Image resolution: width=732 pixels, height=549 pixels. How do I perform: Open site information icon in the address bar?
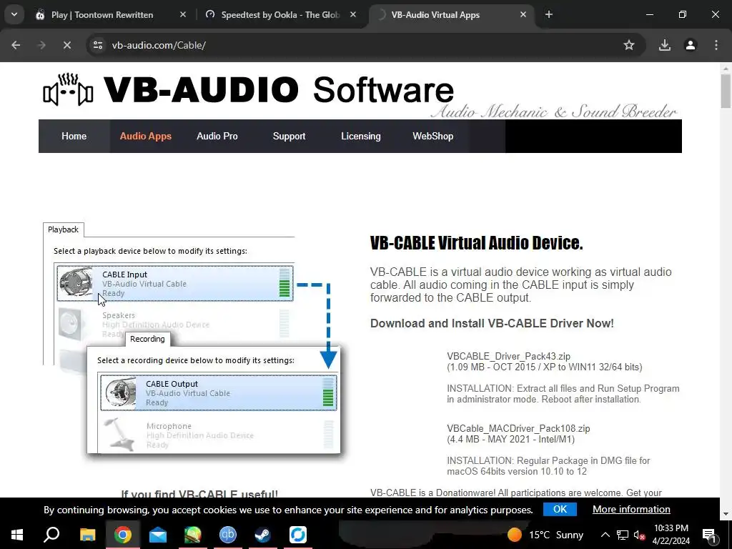[x=98, y=45]
